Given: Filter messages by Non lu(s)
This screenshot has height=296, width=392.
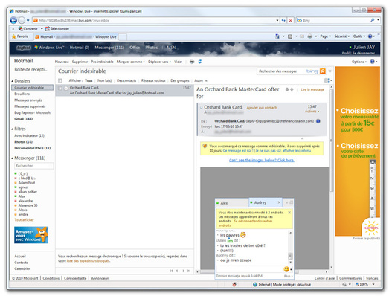Looking at the screenshot, I should (104, 80).
